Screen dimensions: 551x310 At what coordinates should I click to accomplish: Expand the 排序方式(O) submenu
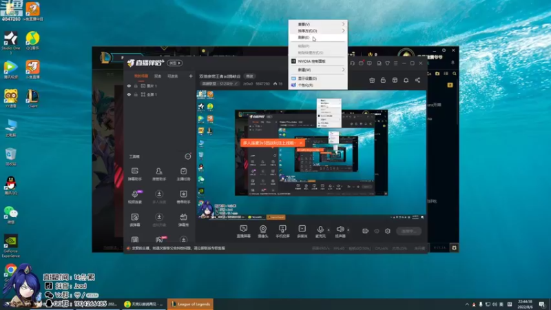click(318, 30)
